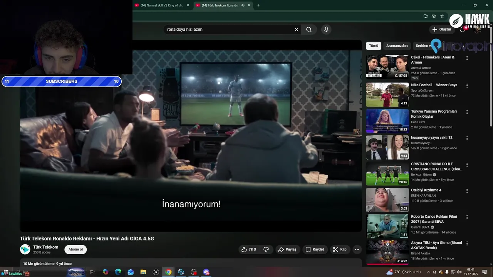Select the Aramanızdan filter chip
This screenshot has width=493, height=277.
pos(397,46)
